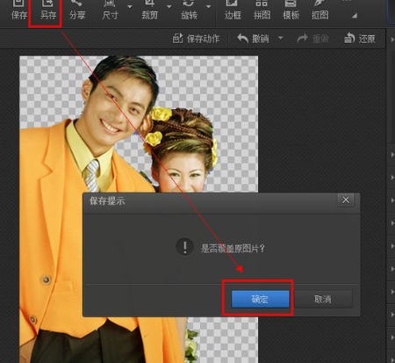
Task: Expand more tools triangle after 抠图
Action: (355, 16)
